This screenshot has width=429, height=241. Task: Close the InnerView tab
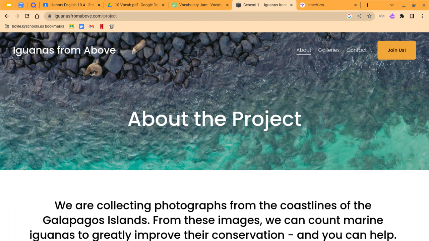coord(356,5)
